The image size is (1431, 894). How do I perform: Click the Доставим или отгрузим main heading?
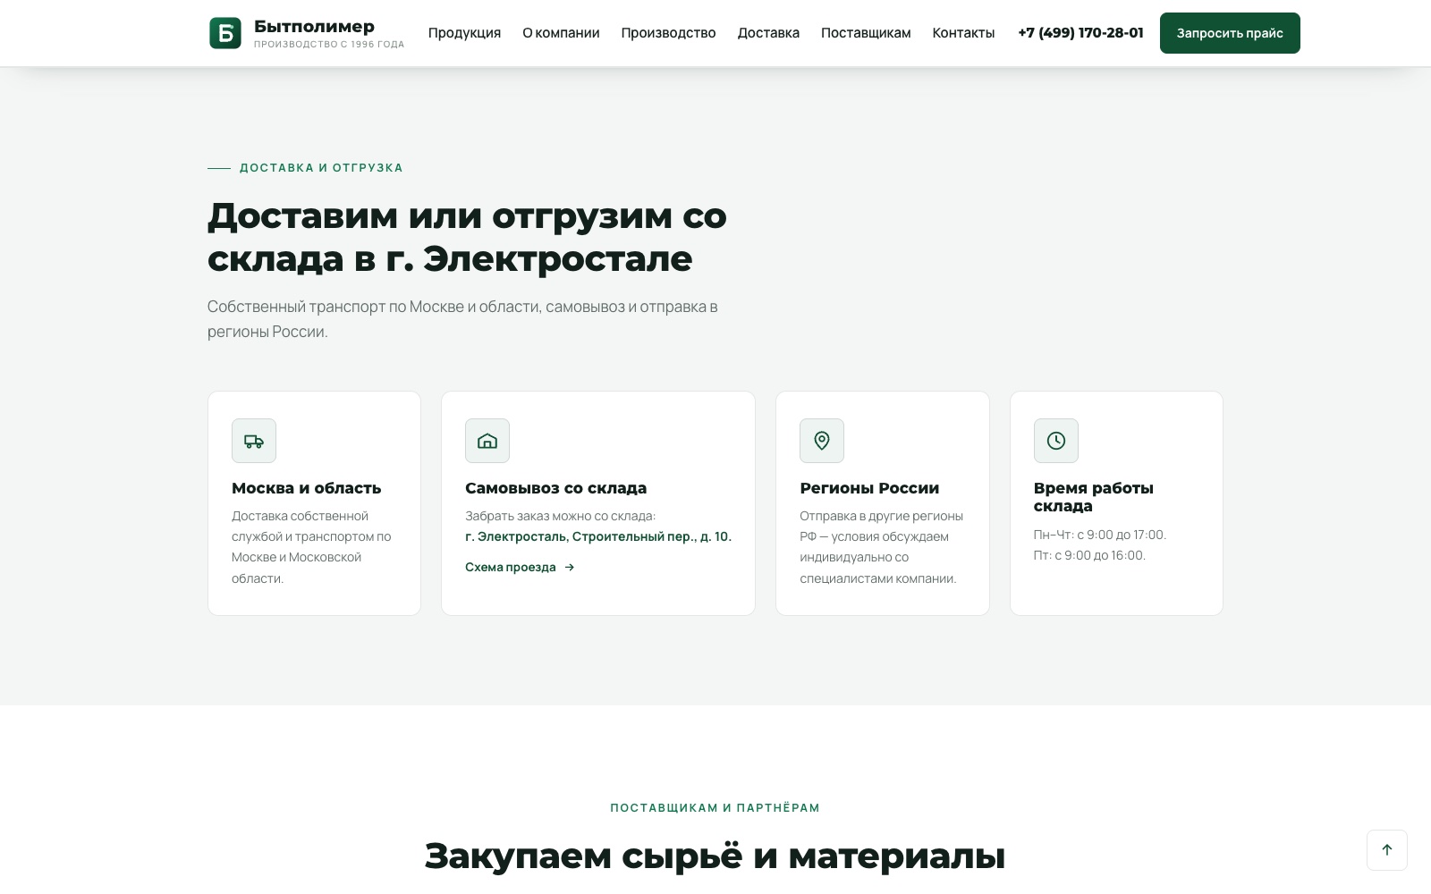(467, 237)
